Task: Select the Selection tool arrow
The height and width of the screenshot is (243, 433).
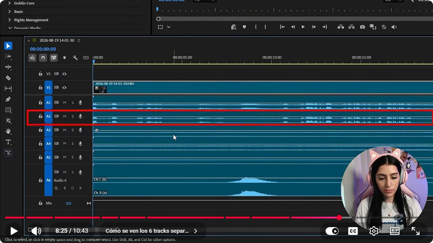Action: pyautogui.click(x=8, y=46)
